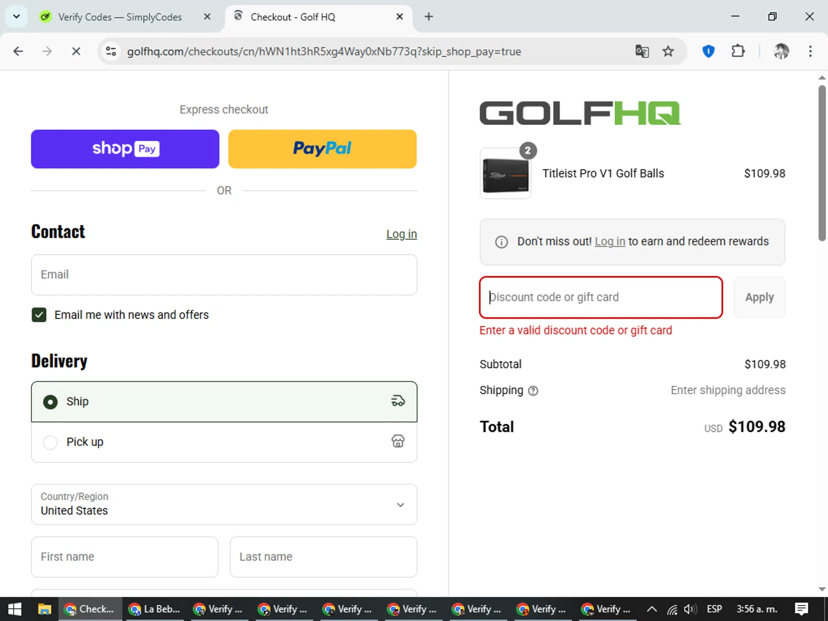Select the Ship delivery radio option
The image size is (828, 621).
50,402
